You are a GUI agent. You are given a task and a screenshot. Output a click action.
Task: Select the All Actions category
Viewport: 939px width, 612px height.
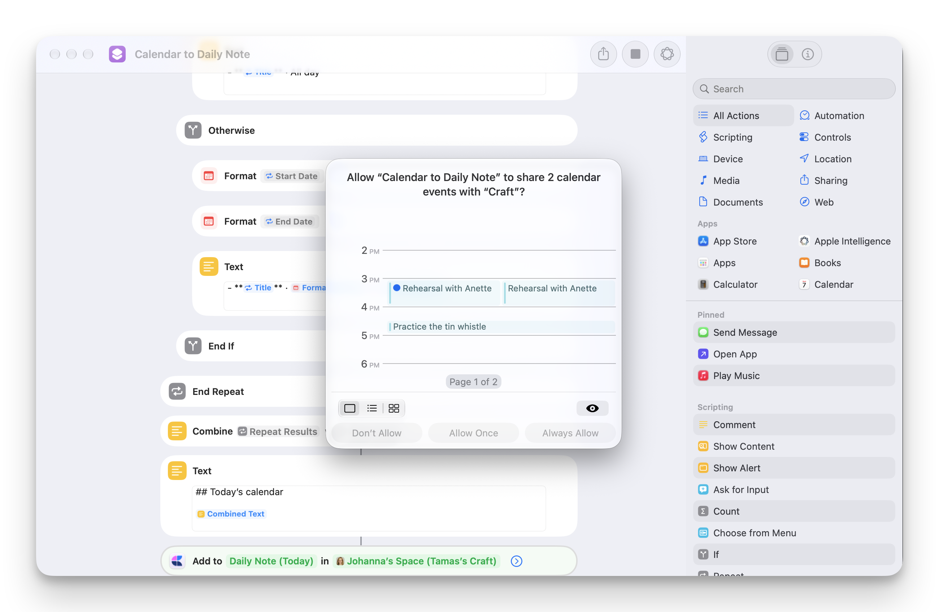(743, 115)
